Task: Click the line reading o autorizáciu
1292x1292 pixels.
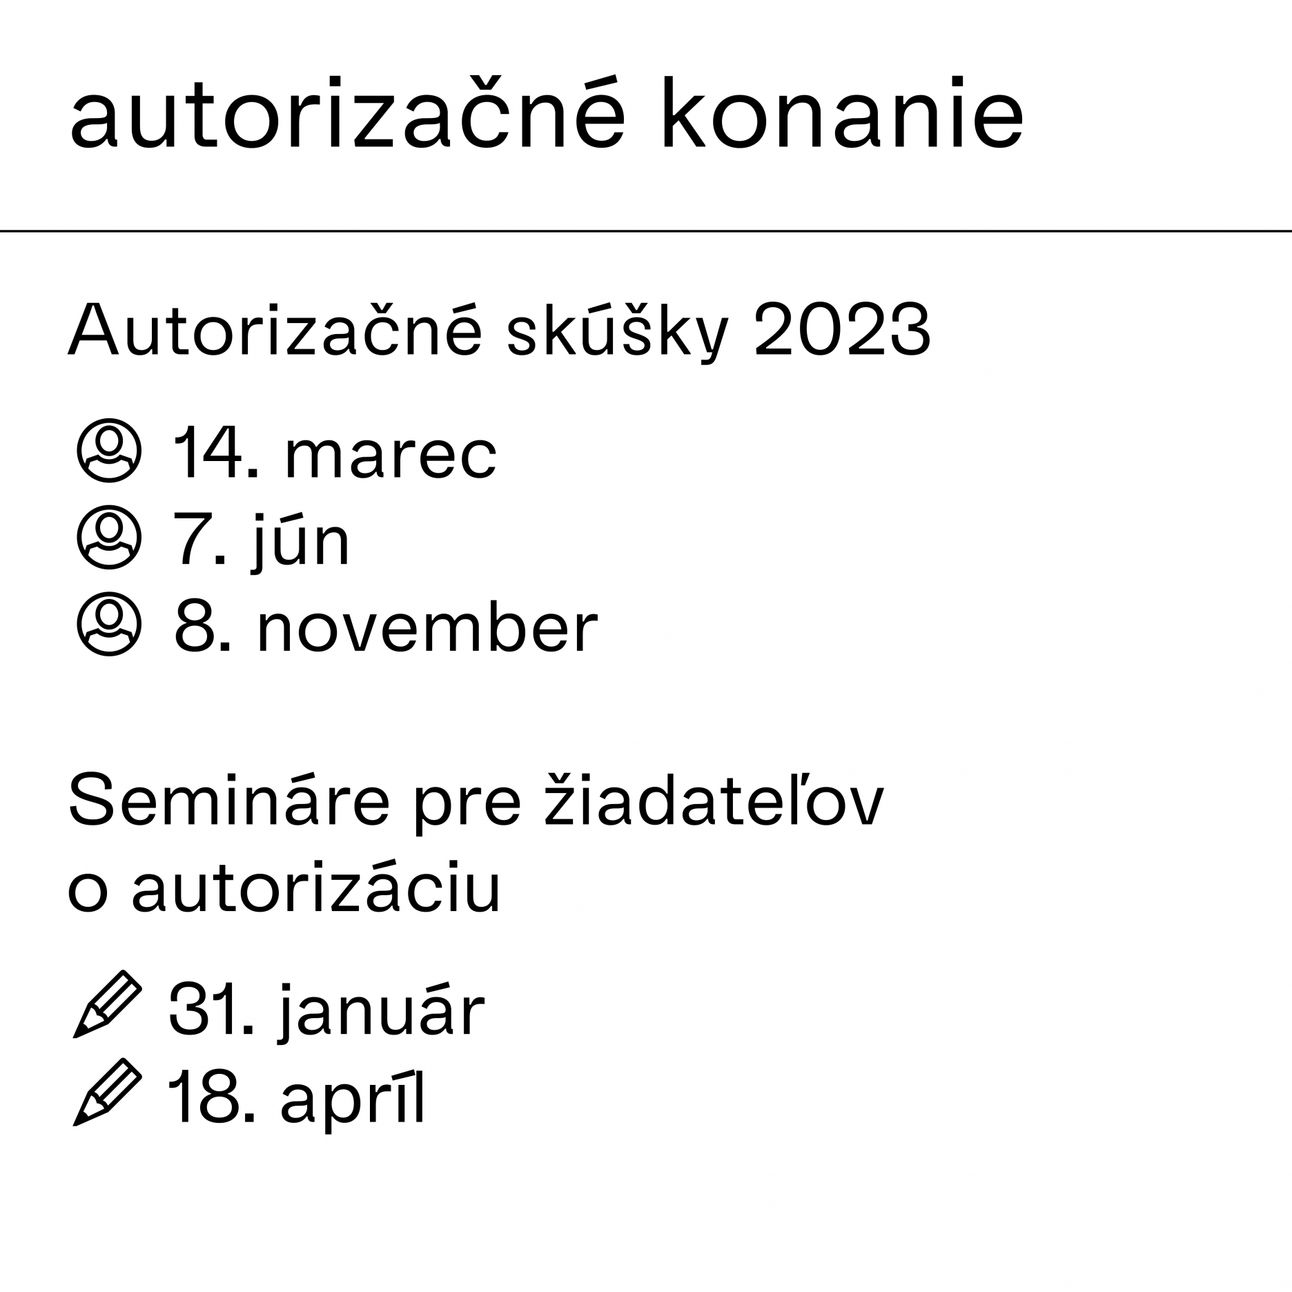Action: [284, 889]
